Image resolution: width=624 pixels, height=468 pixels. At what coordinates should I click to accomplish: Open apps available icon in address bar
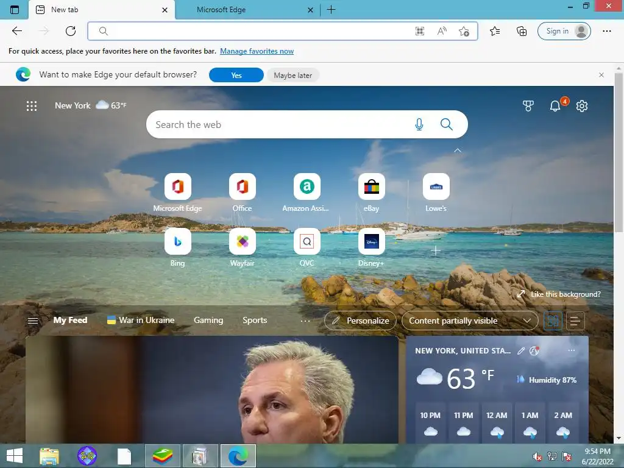(420, 31)
